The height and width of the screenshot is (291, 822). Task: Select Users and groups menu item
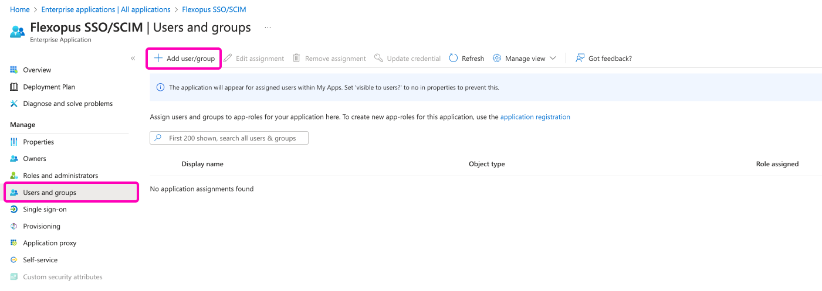(49, 193)
